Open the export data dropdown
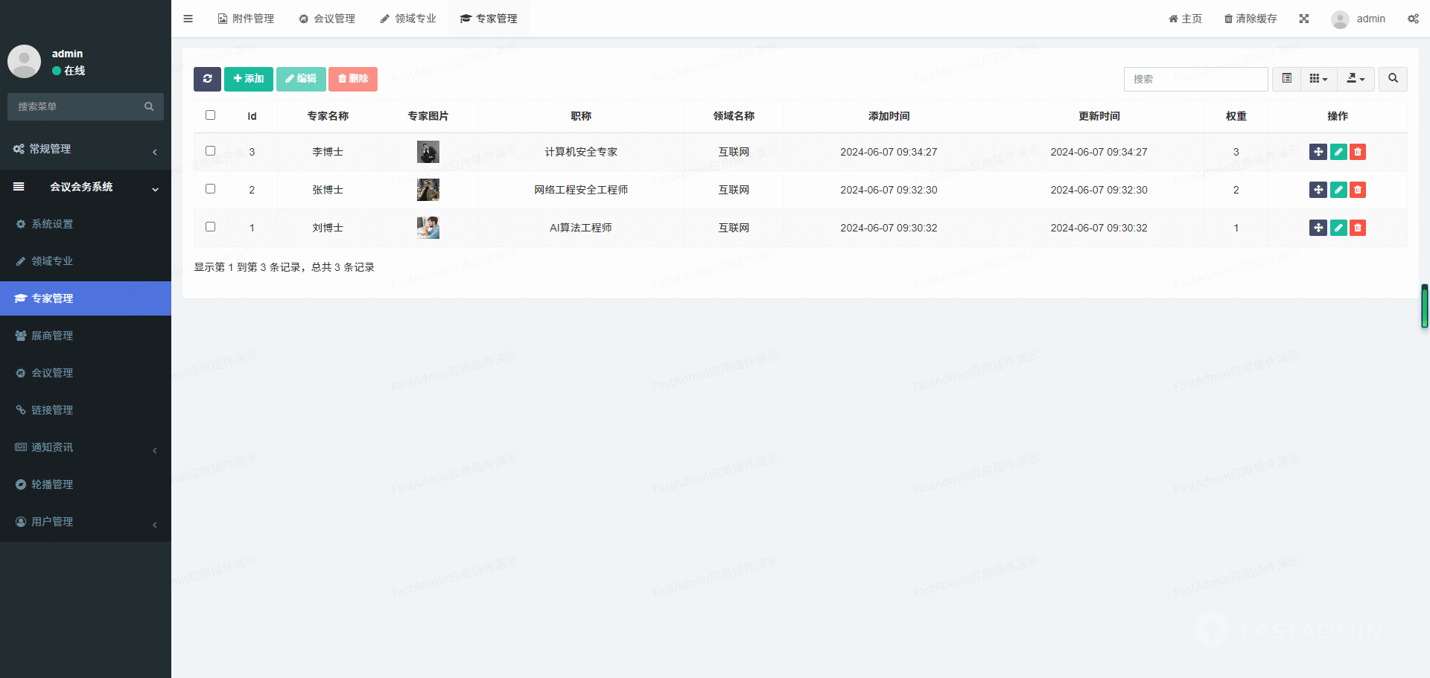The height and width of the screenshot is (678, 1430). (1356, 79)
